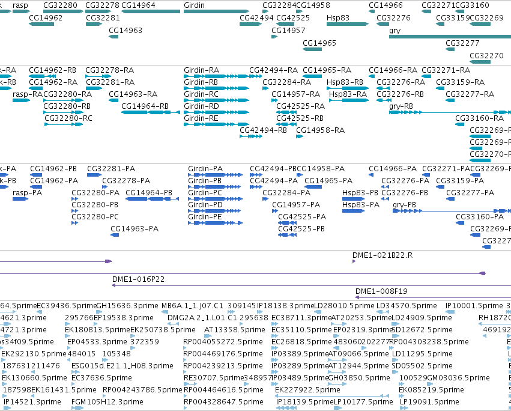
Task: Click the CG14964 gene label
Action: pyautogui.click(x=138, y=5)
